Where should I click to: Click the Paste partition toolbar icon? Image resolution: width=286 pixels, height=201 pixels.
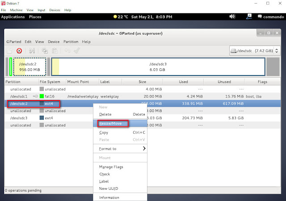(55, 50)
